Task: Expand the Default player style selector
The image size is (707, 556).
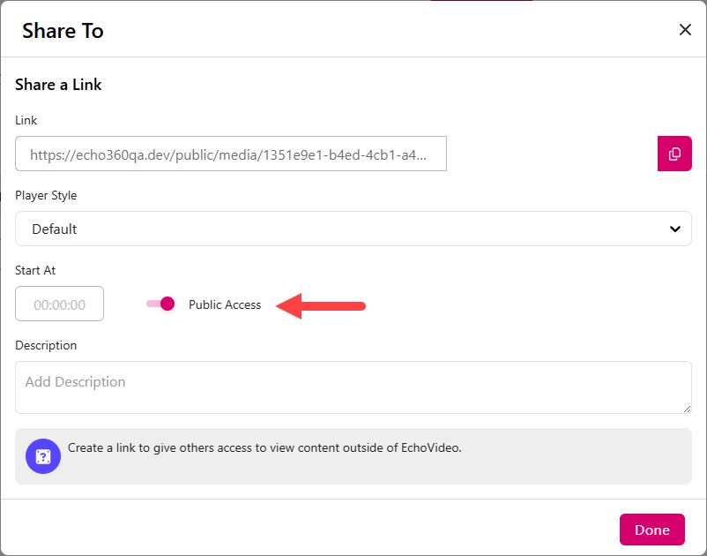Action: [353, 229]
